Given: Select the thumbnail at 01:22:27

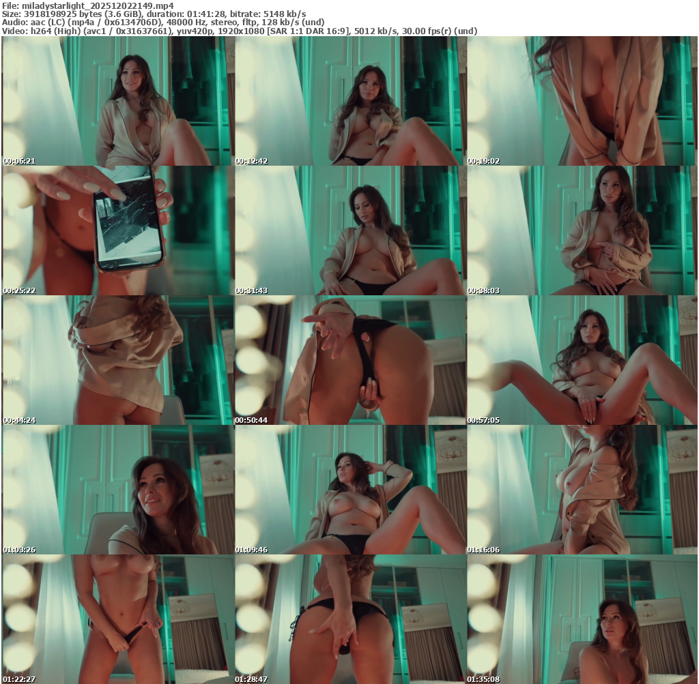Looking at the screenshot, I should point(117,619).
